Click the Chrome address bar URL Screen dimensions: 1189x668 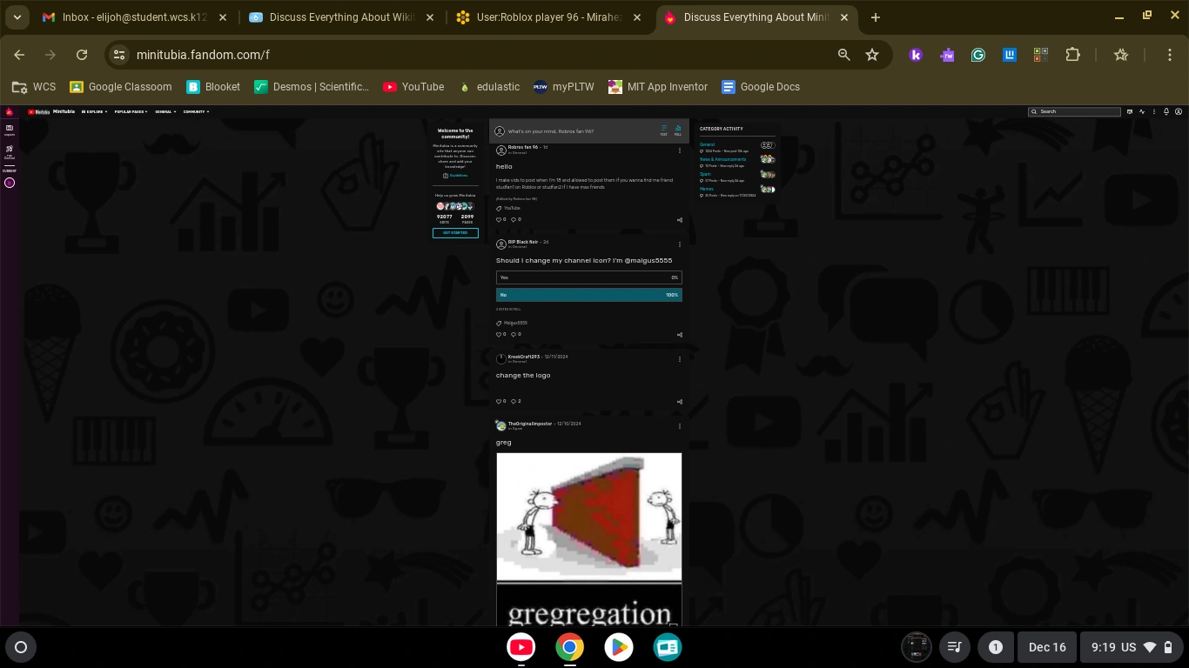[x=203, y=55]
